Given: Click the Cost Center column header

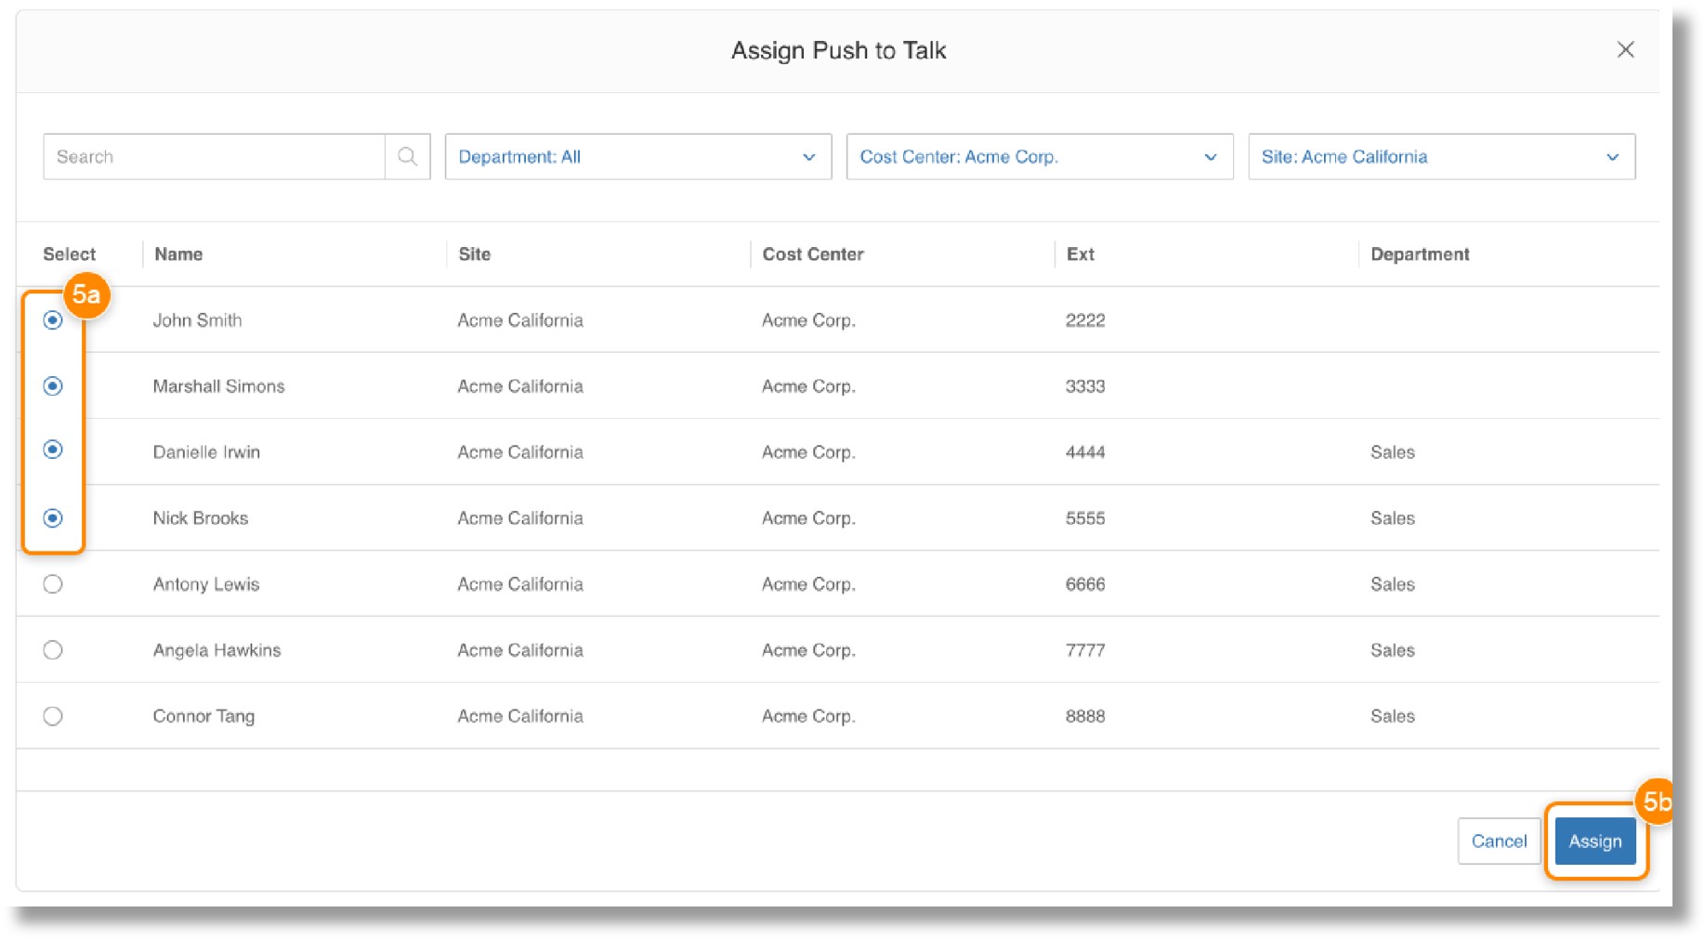Looking at the screenshot, I should pos(812,254).
